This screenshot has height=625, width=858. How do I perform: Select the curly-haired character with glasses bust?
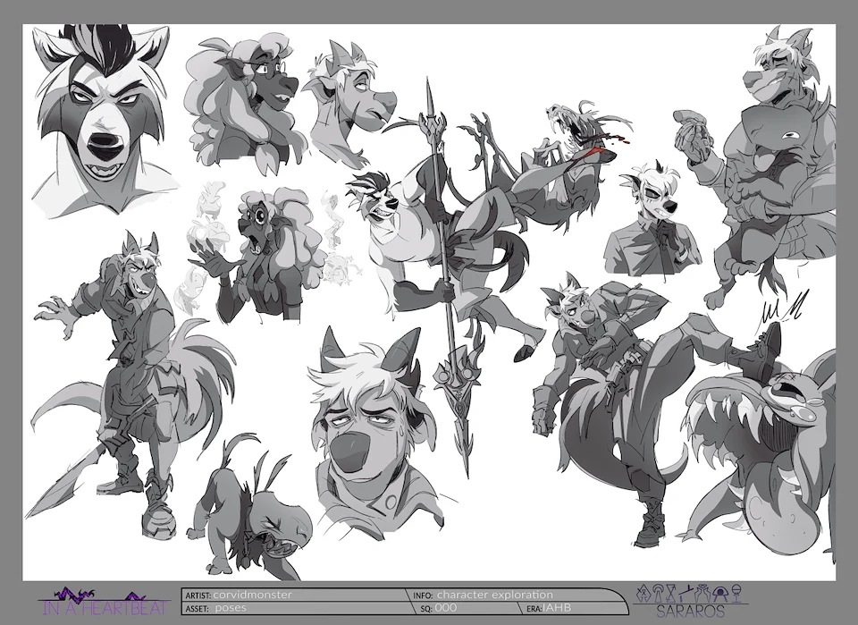click(243, 98)
